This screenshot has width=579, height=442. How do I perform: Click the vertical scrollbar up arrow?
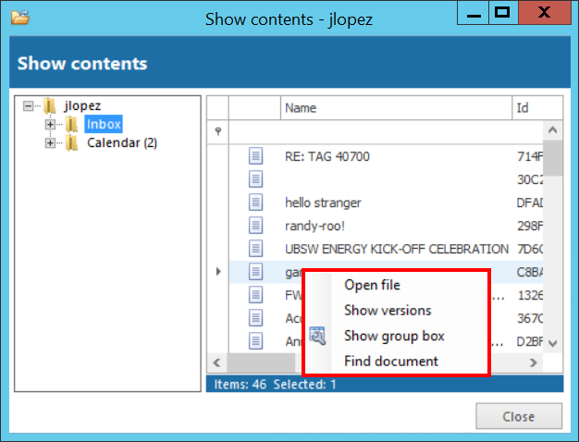click(553, 130)
